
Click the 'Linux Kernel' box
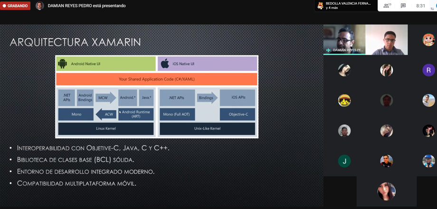106,129
